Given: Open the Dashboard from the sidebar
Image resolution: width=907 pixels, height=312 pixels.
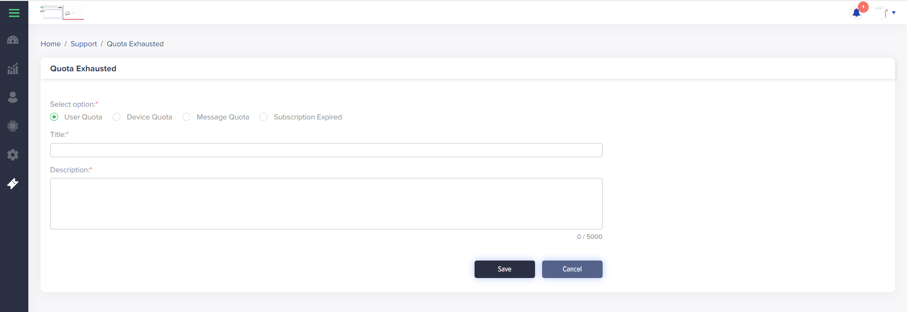Looking at the screenshot, I should pyautogui.click(x=13, y=40).
